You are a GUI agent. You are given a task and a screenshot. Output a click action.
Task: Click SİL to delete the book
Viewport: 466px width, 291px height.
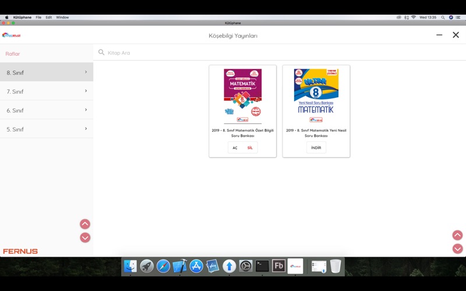pyautogui.click(x=250, y=148)
